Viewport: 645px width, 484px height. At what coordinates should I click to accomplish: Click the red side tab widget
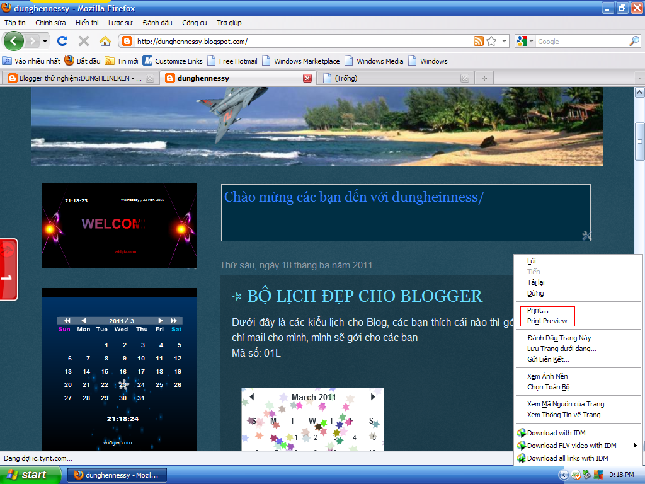(x=9, y=270)
